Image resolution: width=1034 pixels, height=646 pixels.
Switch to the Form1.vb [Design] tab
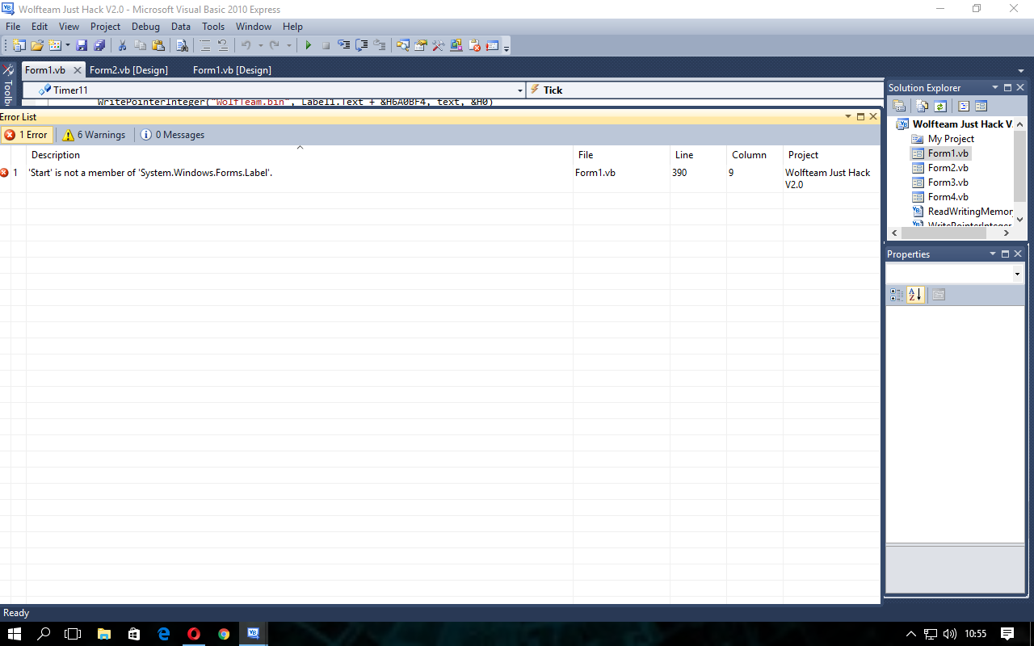(x=232, y=70)
